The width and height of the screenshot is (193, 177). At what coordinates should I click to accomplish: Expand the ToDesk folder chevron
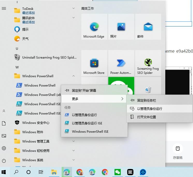[x=74, y=8]
